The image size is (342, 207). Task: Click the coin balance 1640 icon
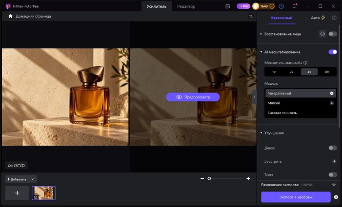256,6
